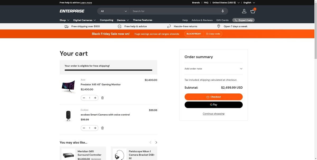Screen dimensions: 317x160
Task: Click the Continue shopping link
Action: click(x=213, y=114)
